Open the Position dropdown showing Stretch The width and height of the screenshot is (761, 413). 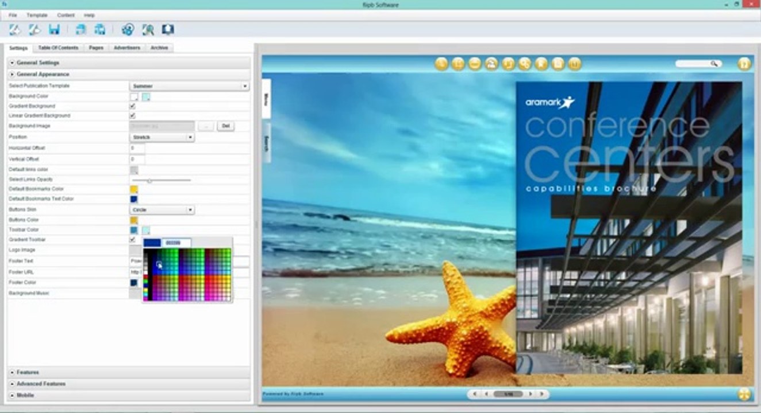click(x=162, y=138)
